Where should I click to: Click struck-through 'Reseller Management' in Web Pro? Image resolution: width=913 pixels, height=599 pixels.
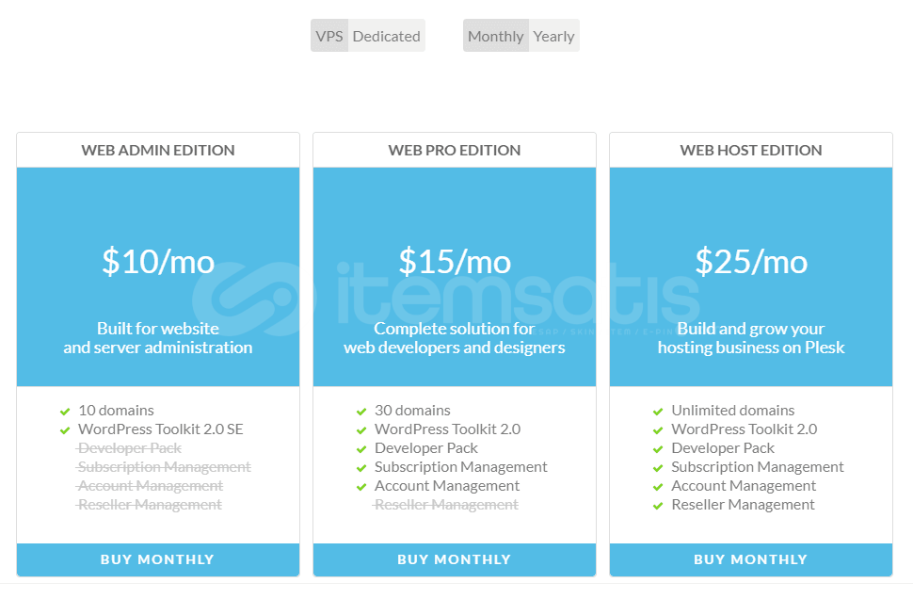pyautogui.click(x=445, y=505)
